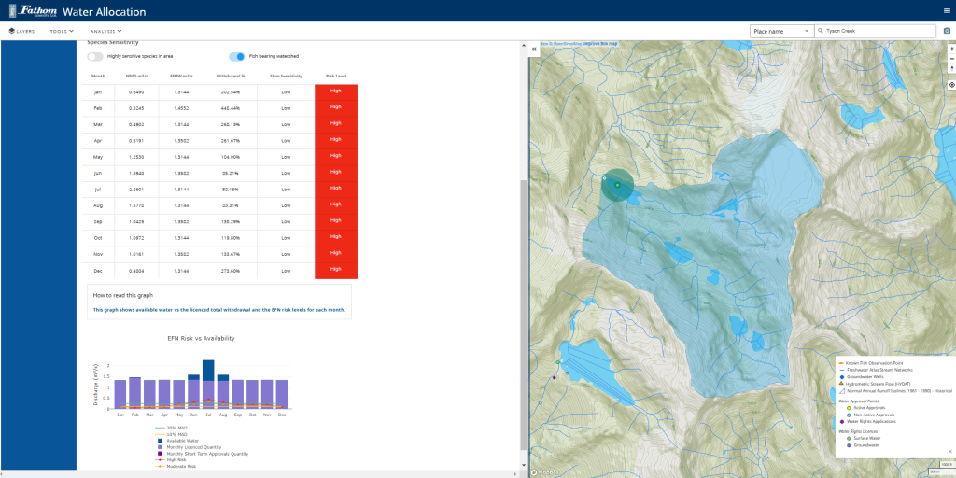Click the High risk cell for January
The image size is (956, 478).
coord(336,91)
